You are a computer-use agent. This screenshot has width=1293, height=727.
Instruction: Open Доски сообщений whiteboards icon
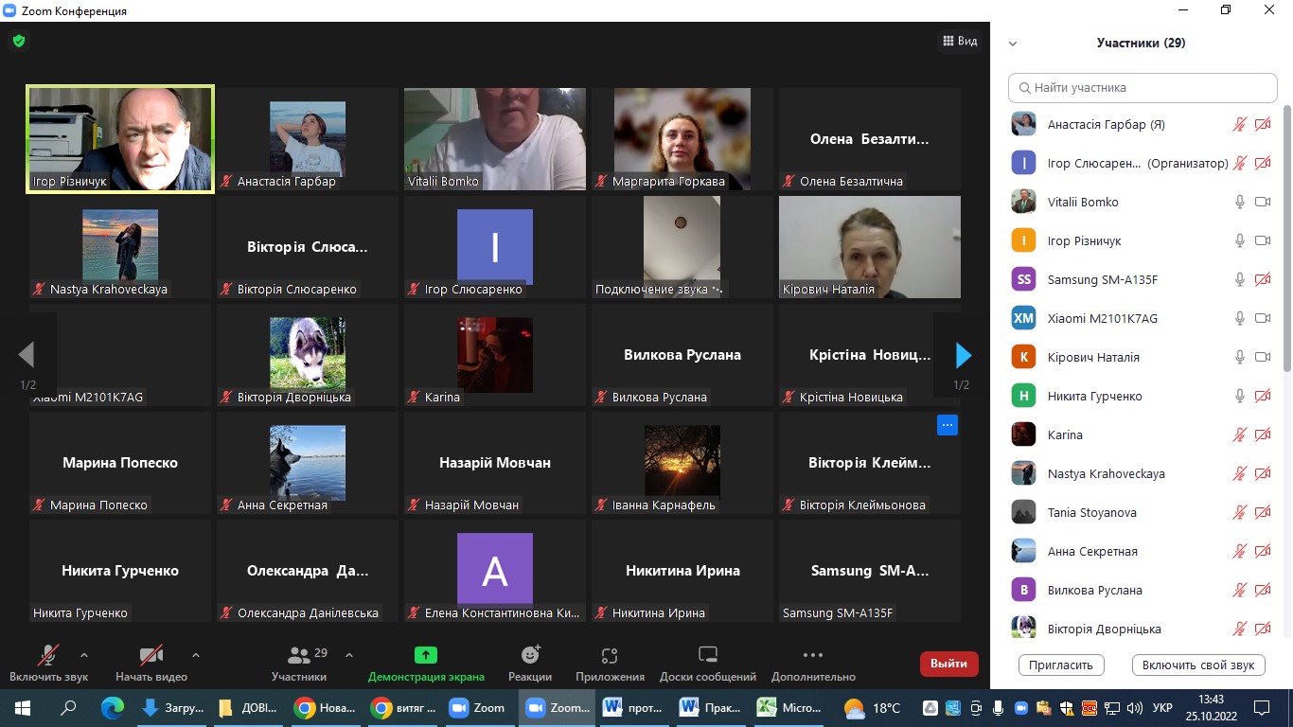point(708,655)
